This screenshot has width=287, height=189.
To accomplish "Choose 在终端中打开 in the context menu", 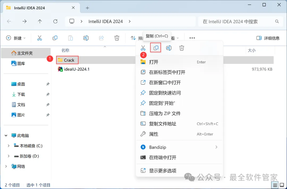I will click(179, 157).
